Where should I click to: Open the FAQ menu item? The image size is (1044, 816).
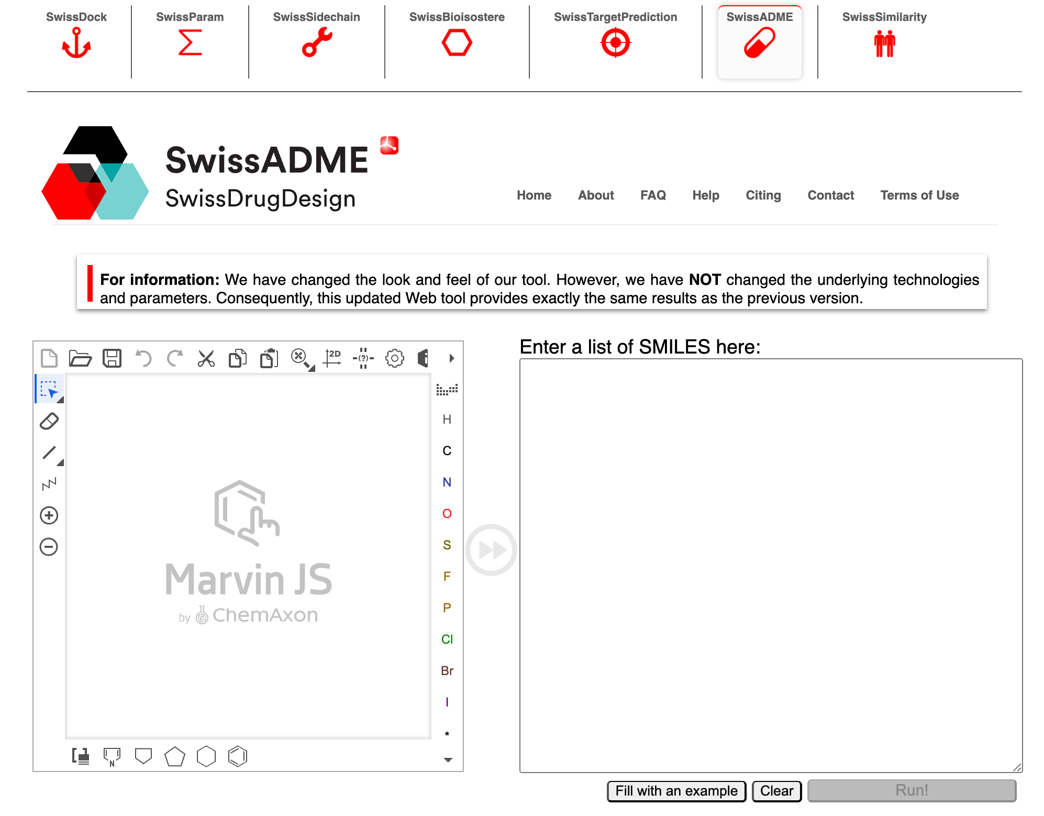tap(653, 195)
